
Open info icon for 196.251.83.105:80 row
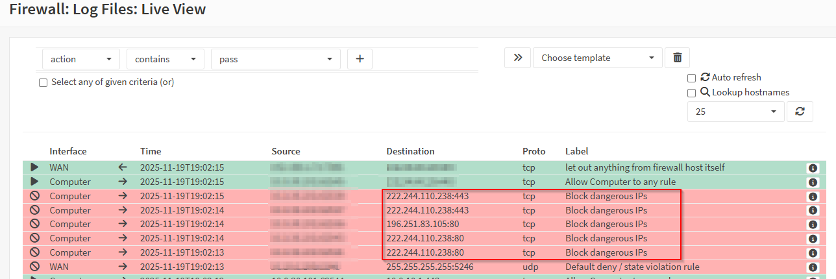[812, 224]
